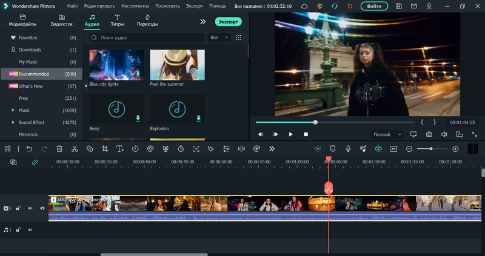Step back one frame in preview

click(x=261, y=134)
